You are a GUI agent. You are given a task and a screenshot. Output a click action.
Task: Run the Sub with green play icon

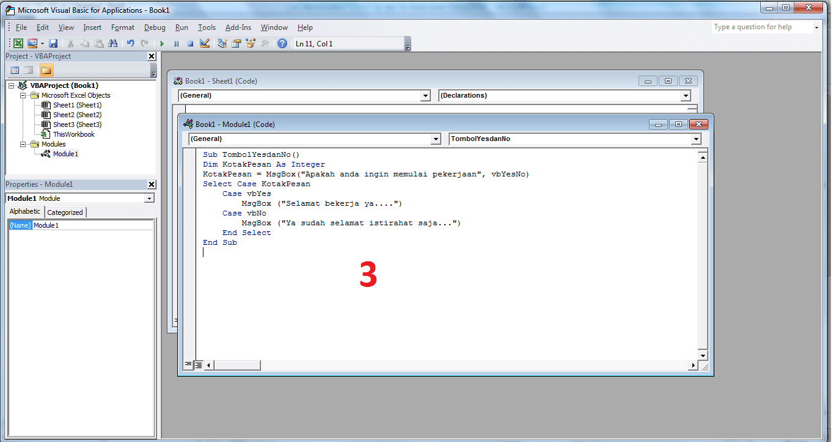tap(162, 43)
